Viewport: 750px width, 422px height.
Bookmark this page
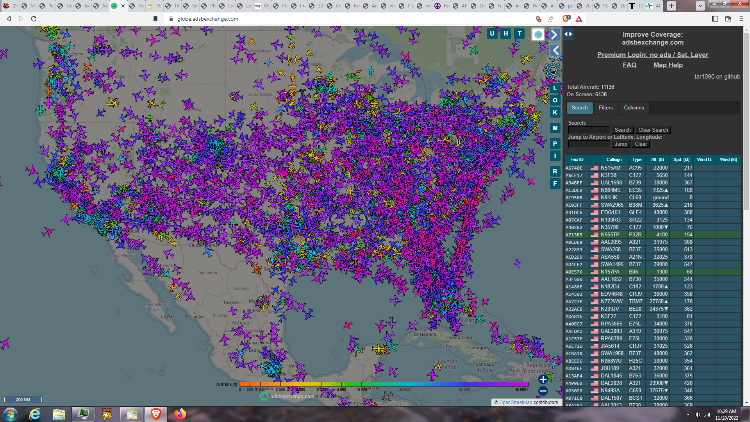(x=155, y=19)
